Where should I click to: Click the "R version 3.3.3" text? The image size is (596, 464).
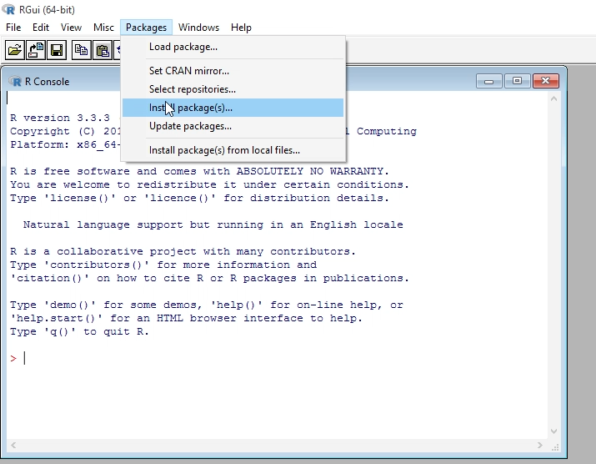(x=60, y=118)
